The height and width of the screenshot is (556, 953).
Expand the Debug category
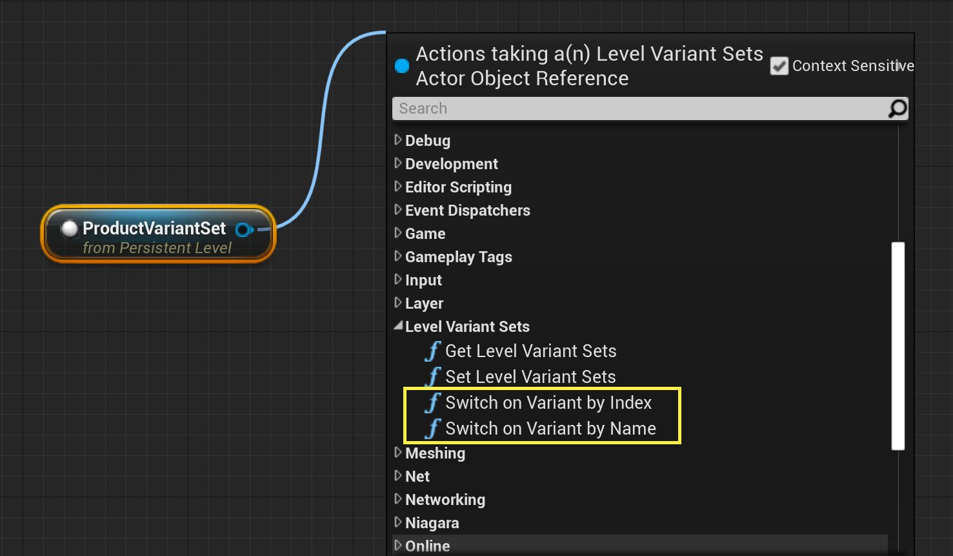398,140
